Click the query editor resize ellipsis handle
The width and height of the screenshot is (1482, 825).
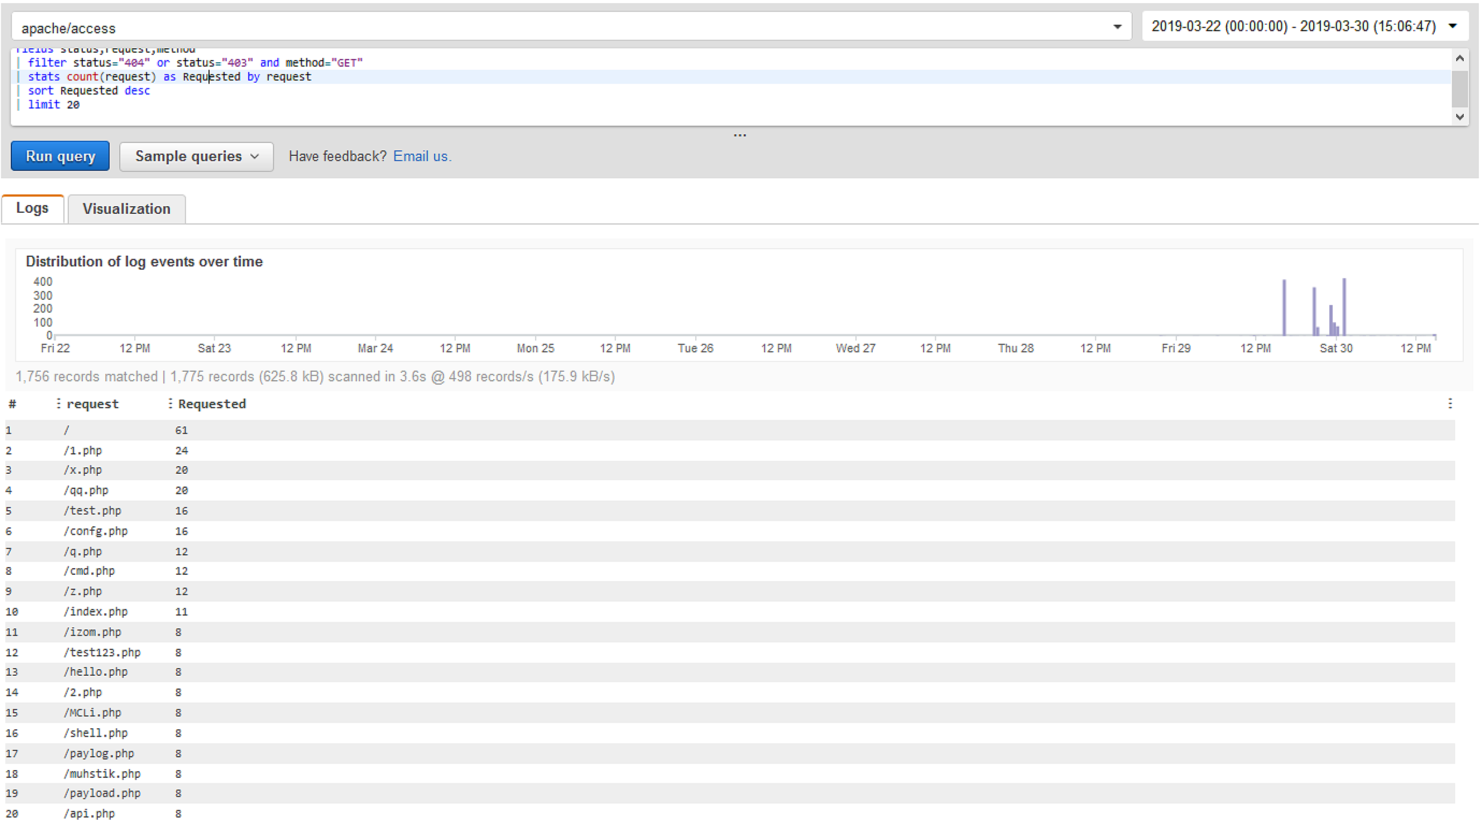(x=740, y=136)
